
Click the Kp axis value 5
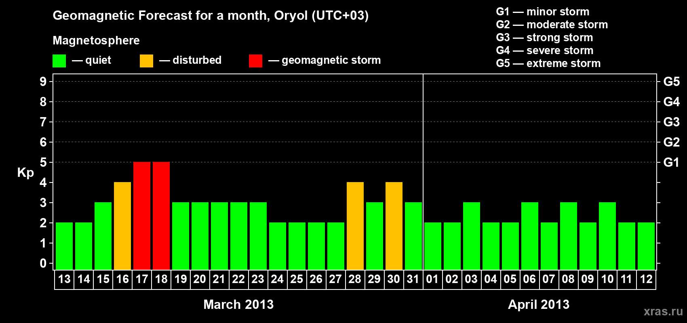43,162
